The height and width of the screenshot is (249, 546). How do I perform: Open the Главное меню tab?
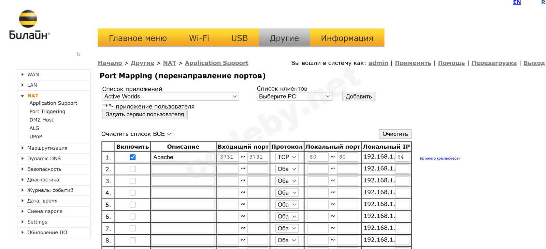pos(138,38)
